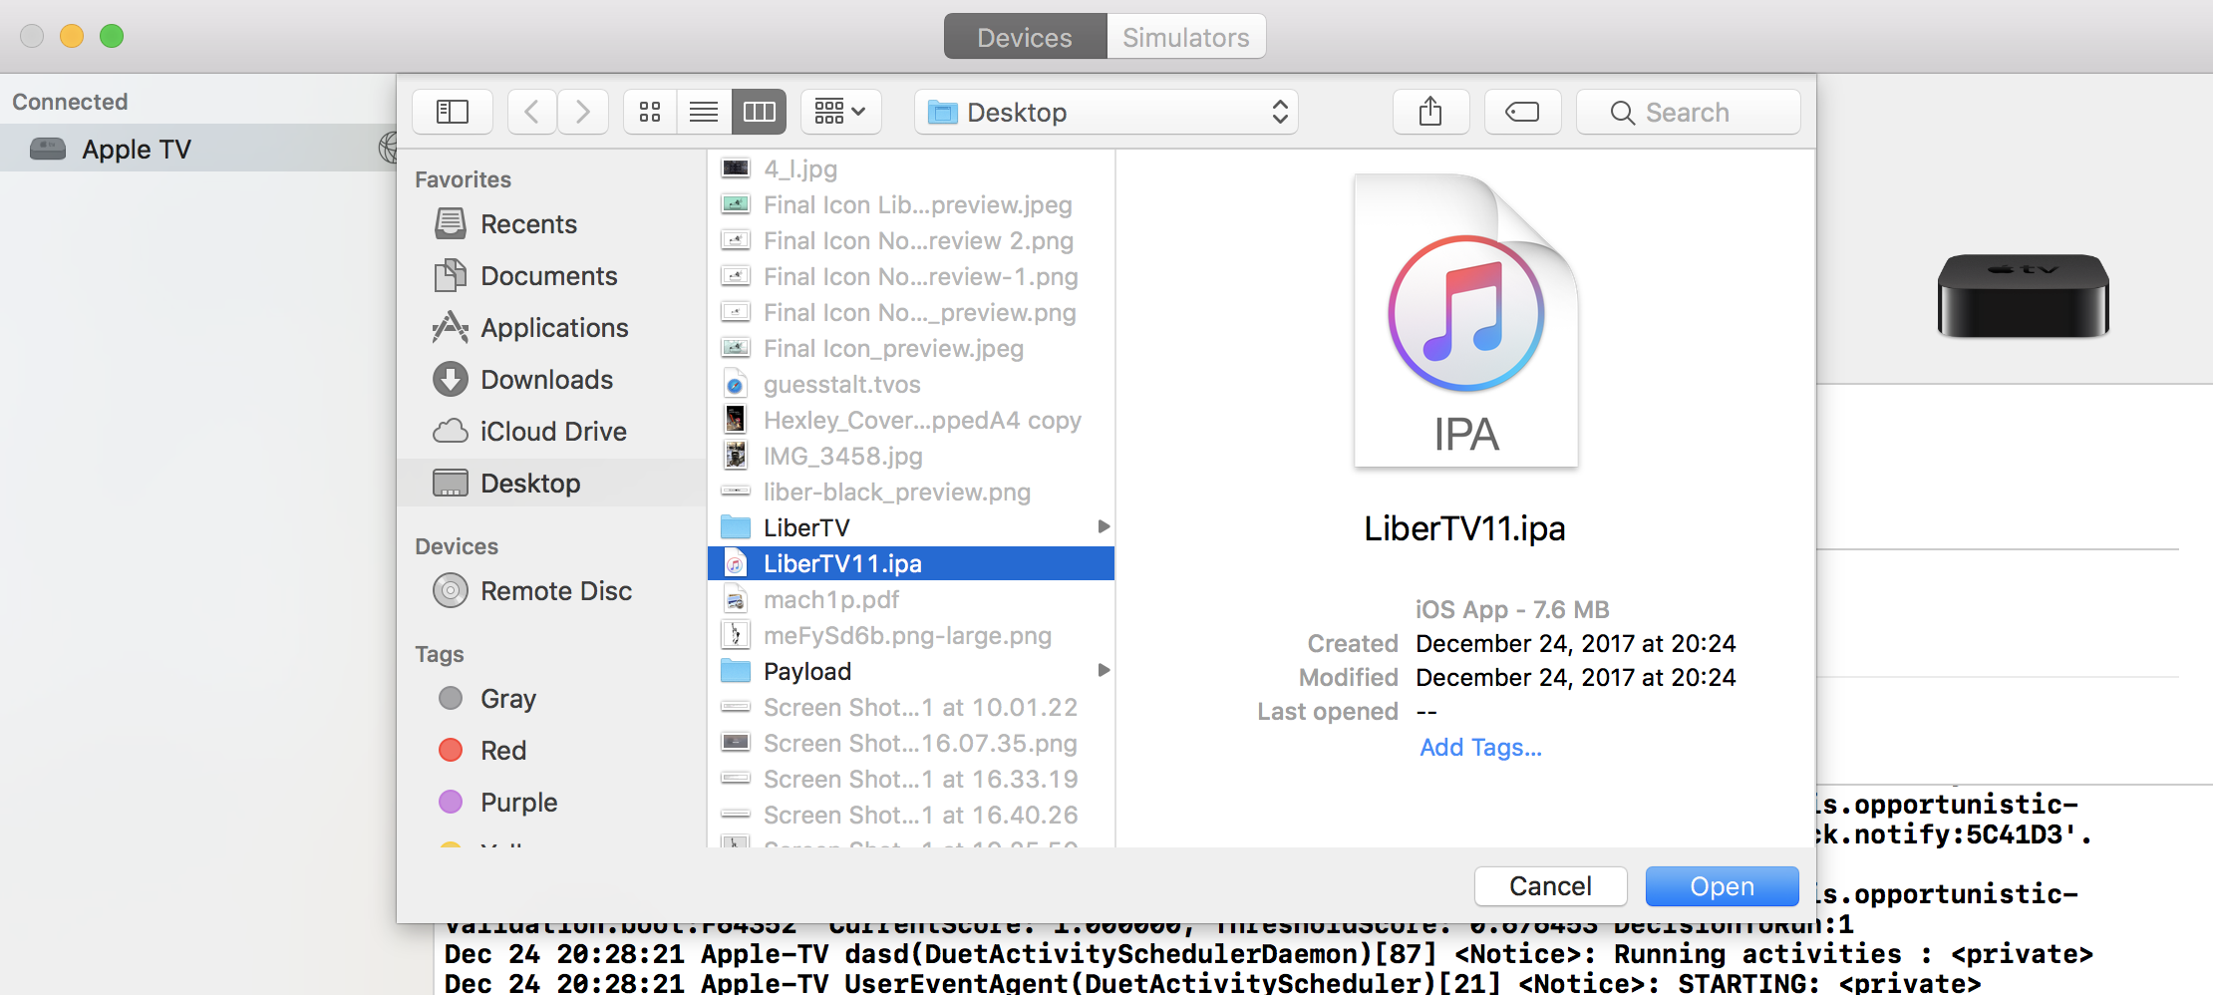Select the LiberTV11.ipa file

coord(911,563)
